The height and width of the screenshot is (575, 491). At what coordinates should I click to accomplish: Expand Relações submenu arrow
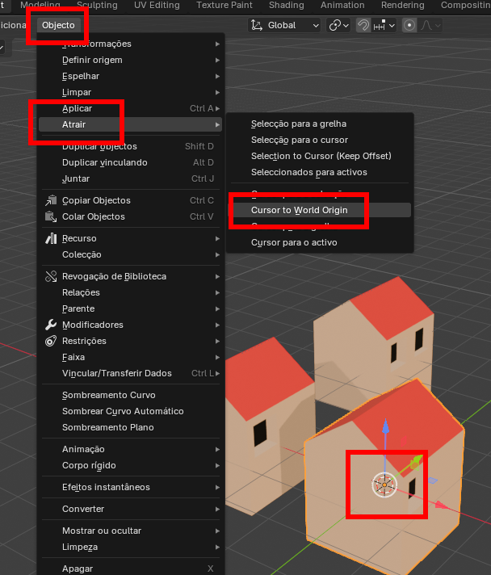click(217, 292)
